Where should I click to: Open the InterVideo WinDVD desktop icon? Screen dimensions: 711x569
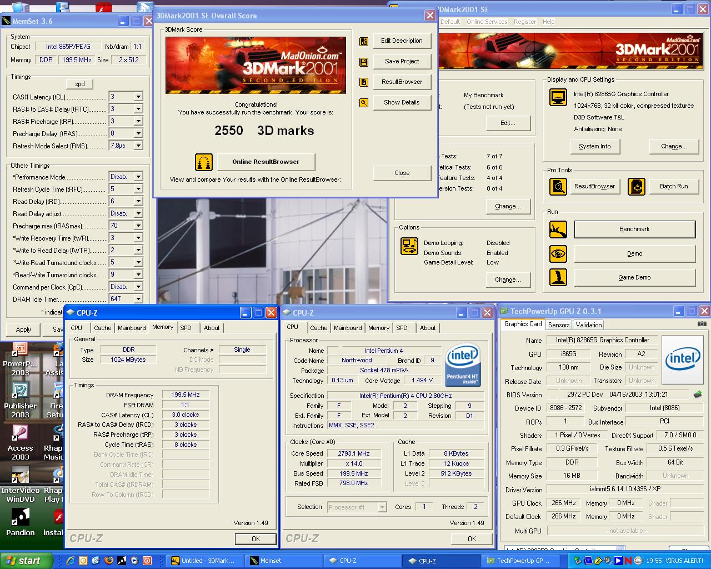(21, 484)
